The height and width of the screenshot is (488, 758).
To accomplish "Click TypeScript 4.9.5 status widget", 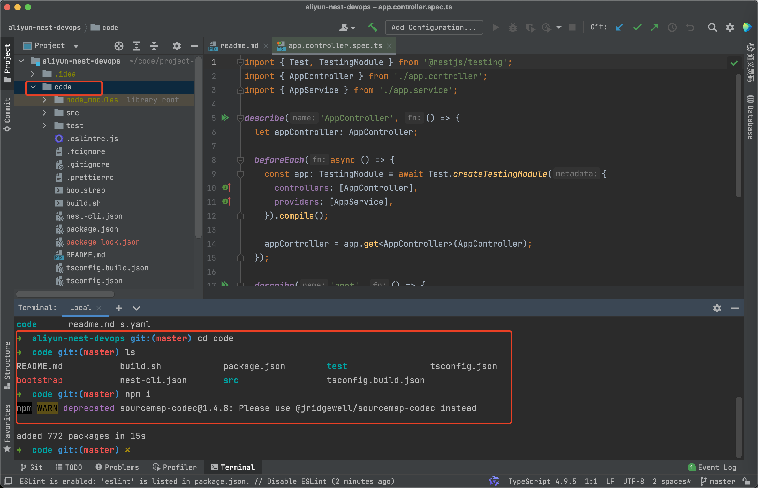I will click(x=542, y=481).
